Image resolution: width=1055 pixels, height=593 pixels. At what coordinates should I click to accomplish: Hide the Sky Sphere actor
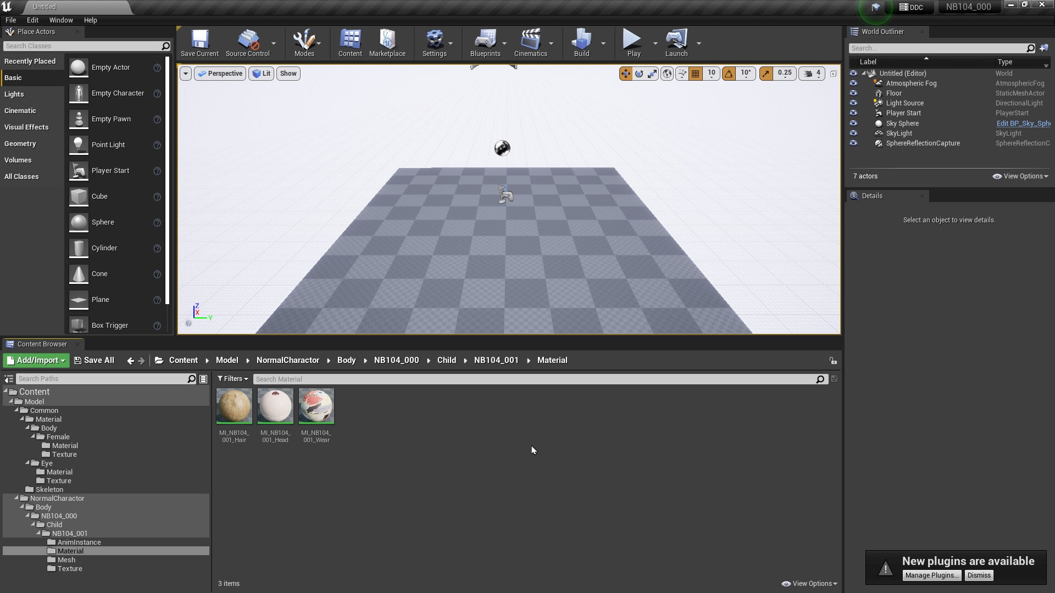coord(853,124)
